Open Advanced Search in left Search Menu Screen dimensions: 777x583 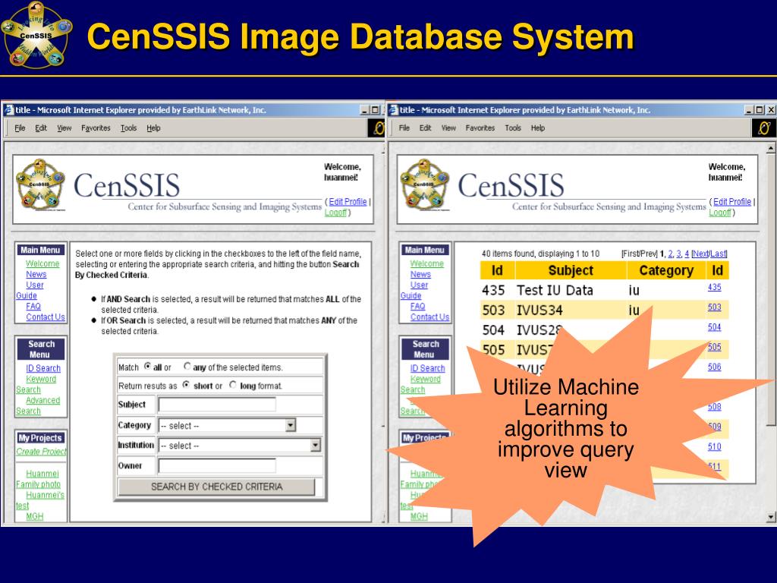click(38, 405)
